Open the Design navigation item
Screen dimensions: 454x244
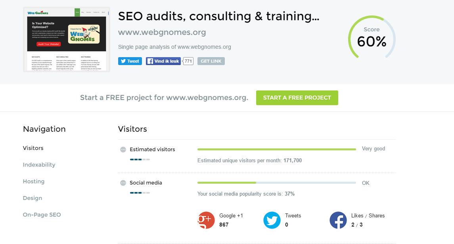pos(33,198)
